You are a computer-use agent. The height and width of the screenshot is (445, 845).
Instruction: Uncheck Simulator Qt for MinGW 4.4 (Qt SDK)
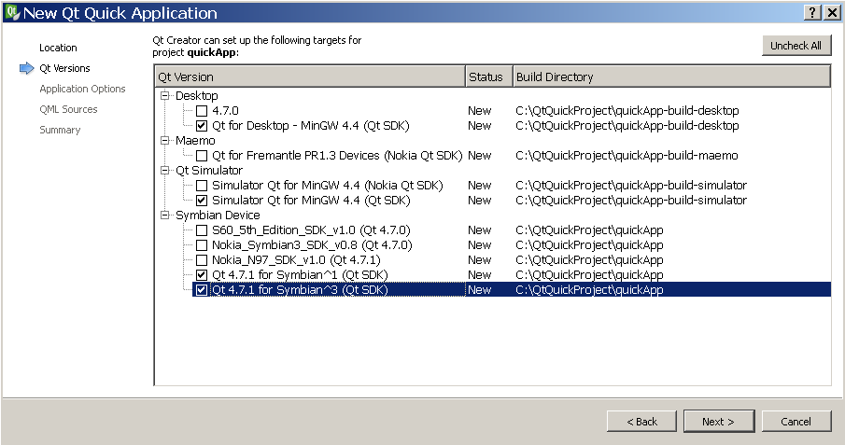pos(202,201)
